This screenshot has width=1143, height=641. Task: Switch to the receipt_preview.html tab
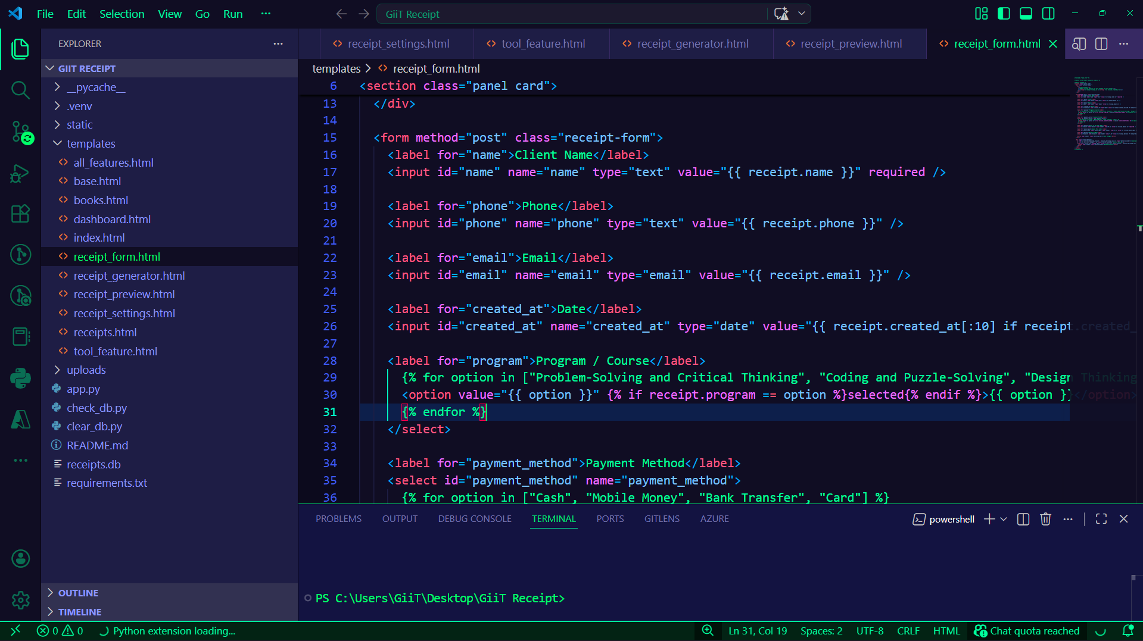pos(850,43)
